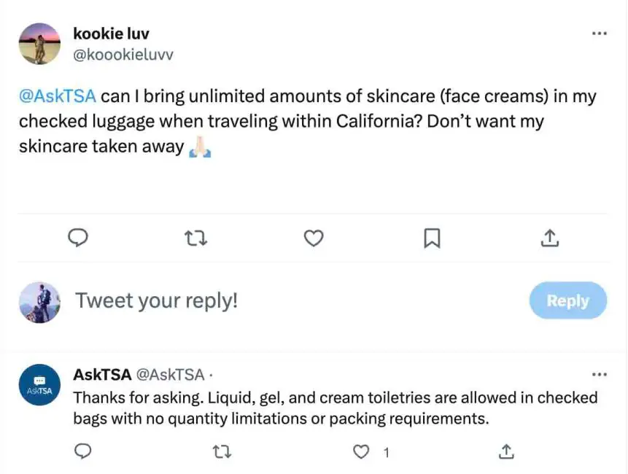Like kookie luv's skincare tweet
Image resolution: width=628 pixels, height=474 pixels.
click(x=314, y=238)
